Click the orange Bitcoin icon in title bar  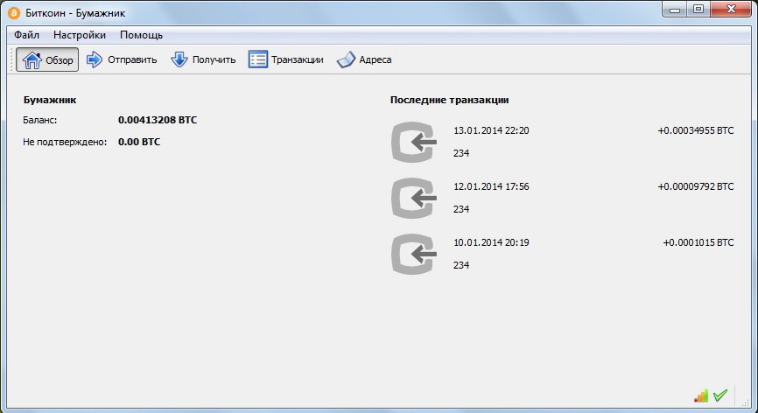[x=14, y=12]
